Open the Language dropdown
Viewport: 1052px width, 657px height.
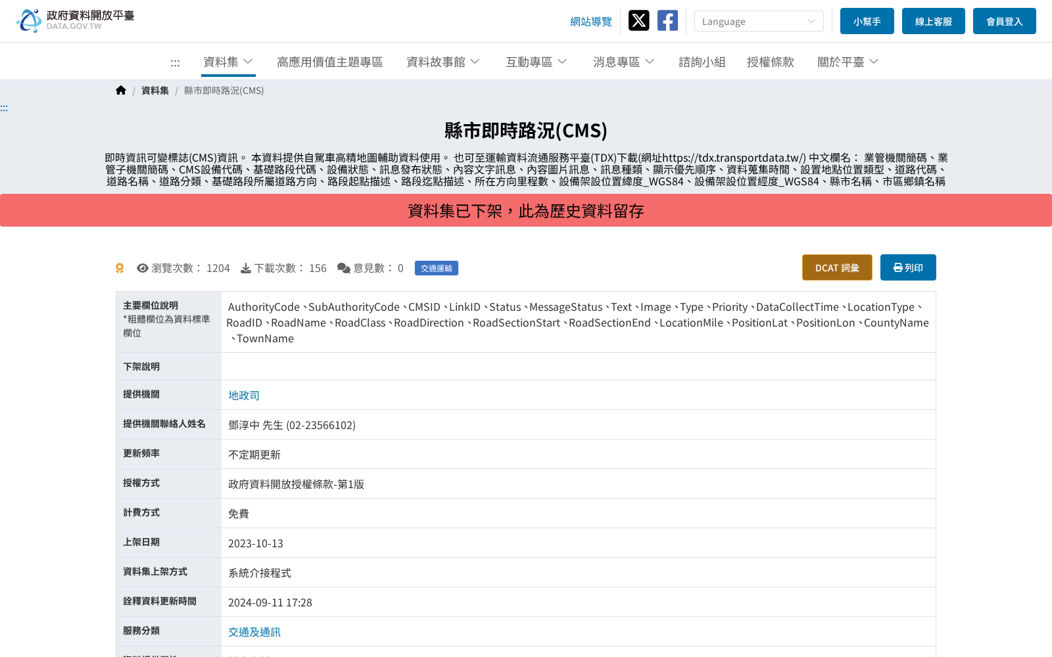click(759, 21)
